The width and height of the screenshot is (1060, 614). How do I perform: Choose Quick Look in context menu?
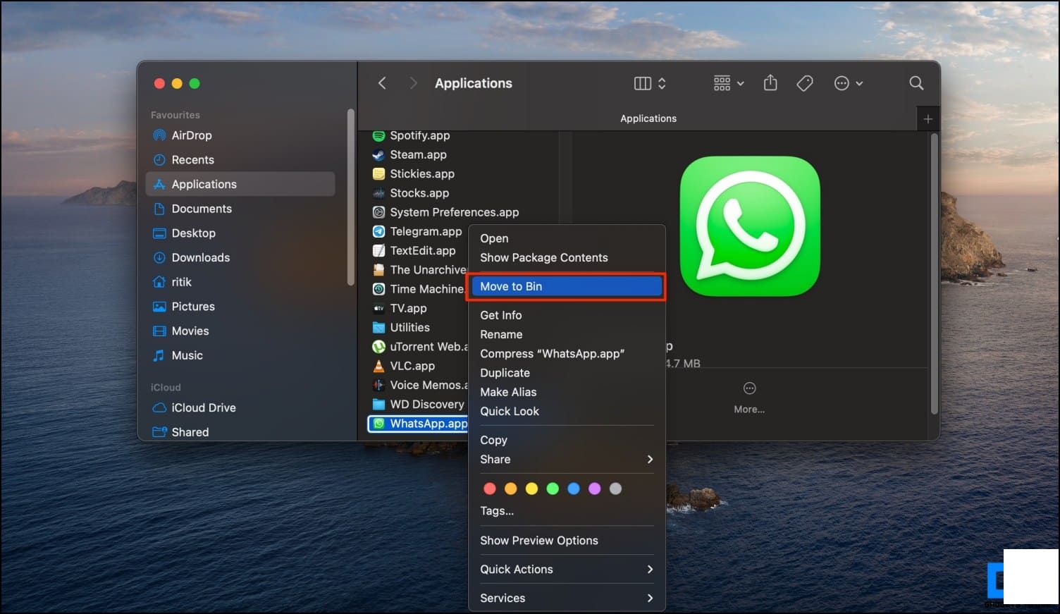[567, 411]
